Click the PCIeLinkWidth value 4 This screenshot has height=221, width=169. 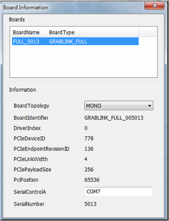(86, 159)
